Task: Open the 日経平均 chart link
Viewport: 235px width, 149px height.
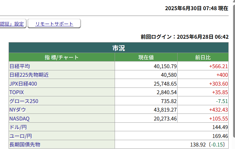Action: click(20, 66)
